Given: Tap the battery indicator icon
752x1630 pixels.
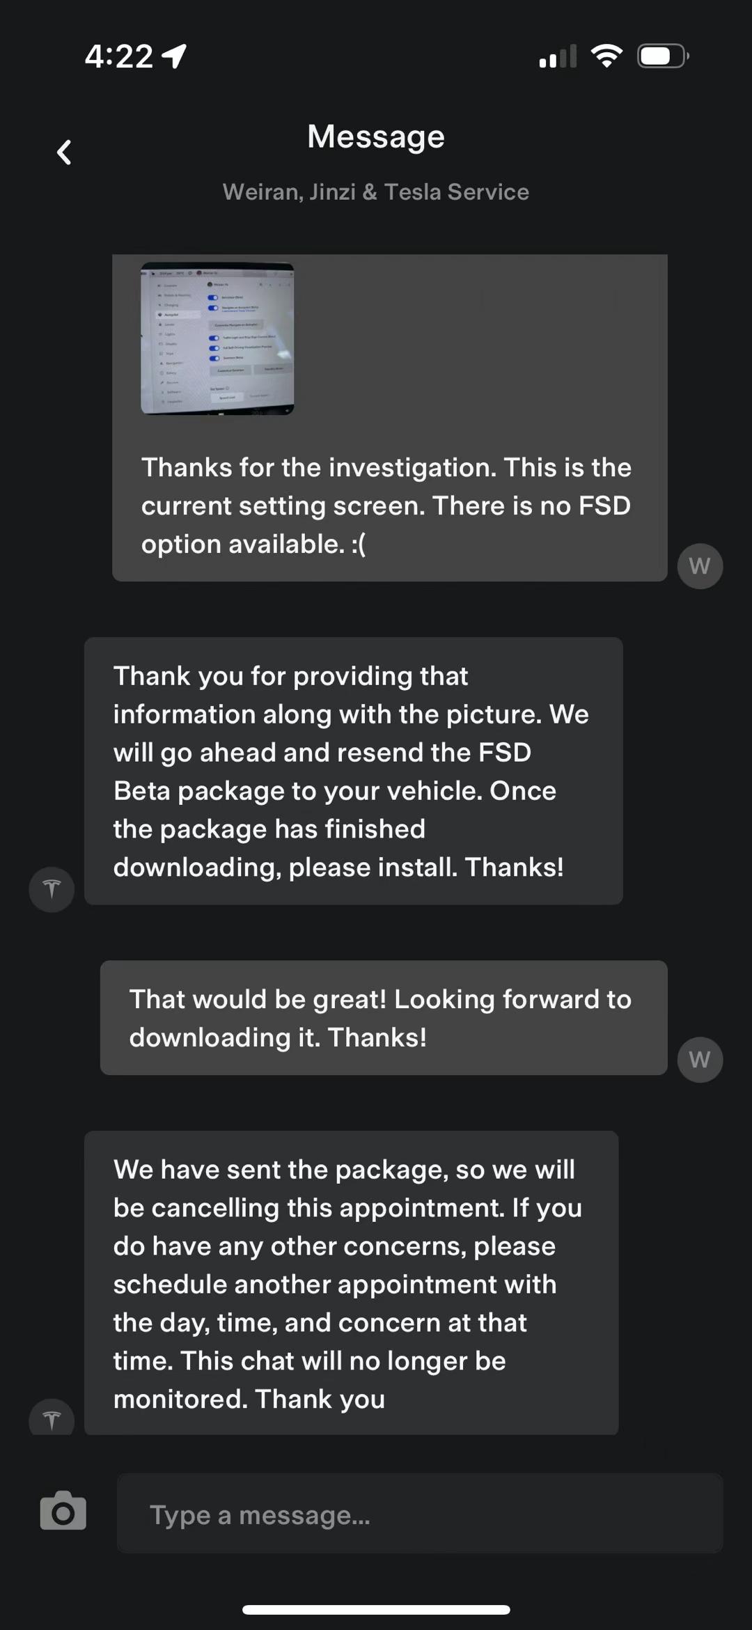Looking at the screenshot, I should point(663,56).
